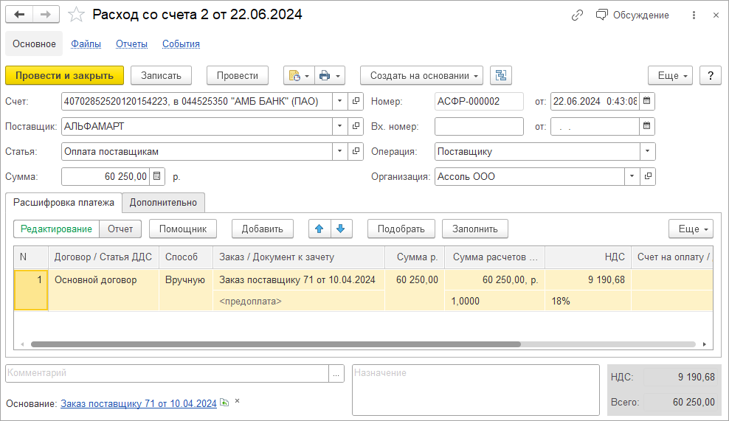Expand the Поставщик dropdown list
Image resolution: width=729 pixels, height=421 pixels.
[x=339, y=126]
